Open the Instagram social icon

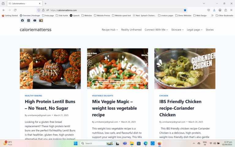[29, 21]
